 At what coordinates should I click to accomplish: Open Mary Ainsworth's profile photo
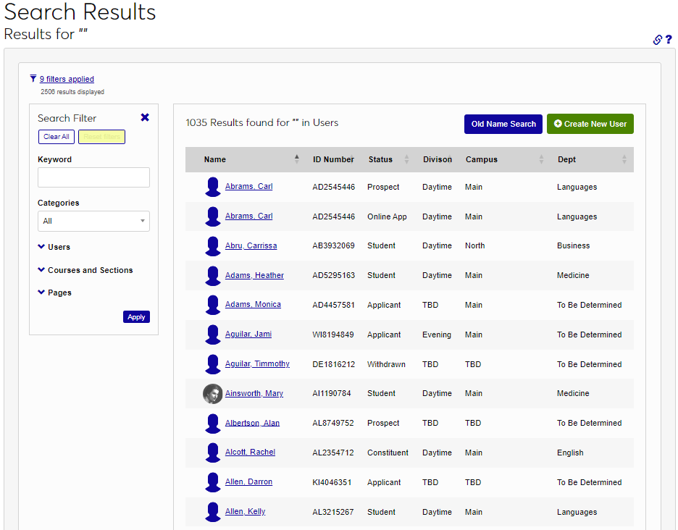212,394
